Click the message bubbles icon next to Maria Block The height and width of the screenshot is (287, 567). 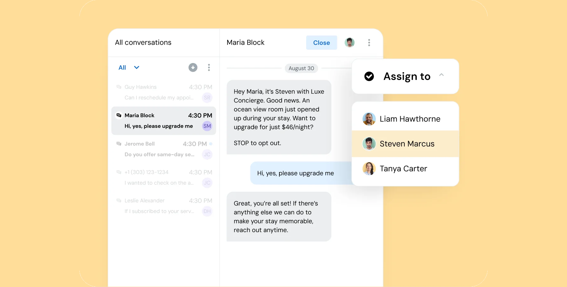(118, 115)
